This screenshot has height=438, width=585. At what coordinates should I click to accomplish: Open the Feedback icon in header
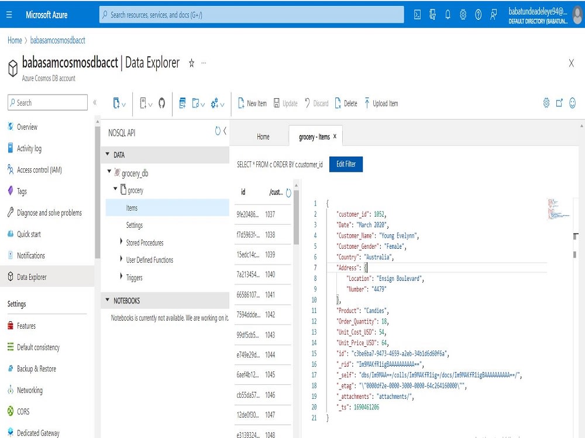493,15
